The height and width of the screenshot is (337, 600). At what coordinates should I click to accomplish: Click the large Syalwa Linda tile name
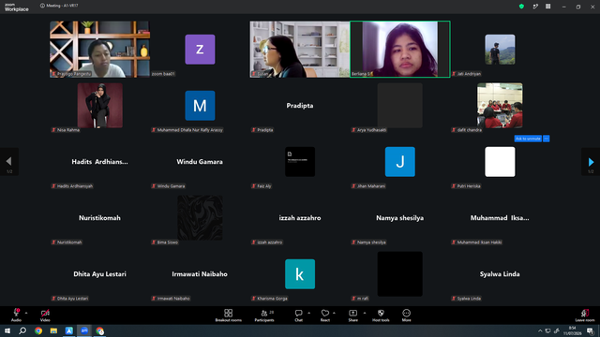[500, 274]
